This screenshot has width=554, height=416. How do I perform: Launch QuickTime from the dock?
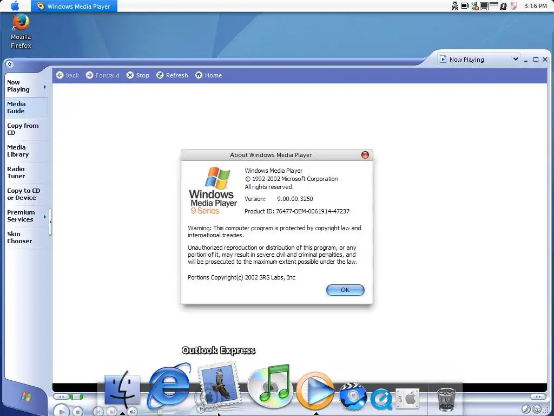tap(381, 399)
